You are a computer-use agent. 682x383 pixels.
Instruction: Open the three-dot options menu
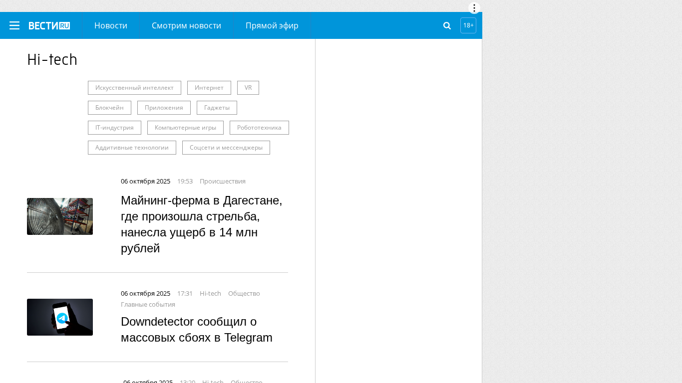[x=474, y=8]
